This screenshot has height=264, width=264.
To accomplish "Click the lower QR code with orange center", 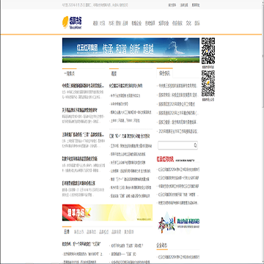I will [x=208, y=84].
